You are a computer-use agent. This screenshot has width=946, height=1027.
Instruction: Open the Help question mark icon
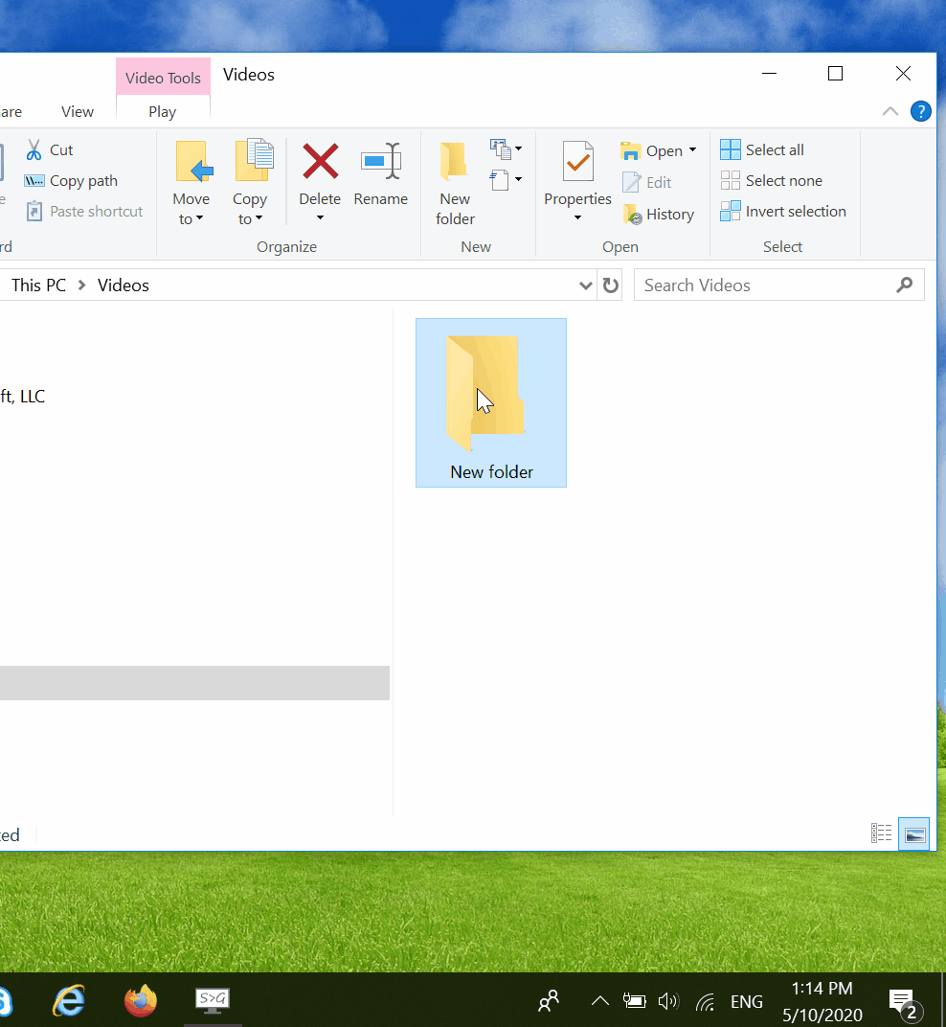(920, 111)
